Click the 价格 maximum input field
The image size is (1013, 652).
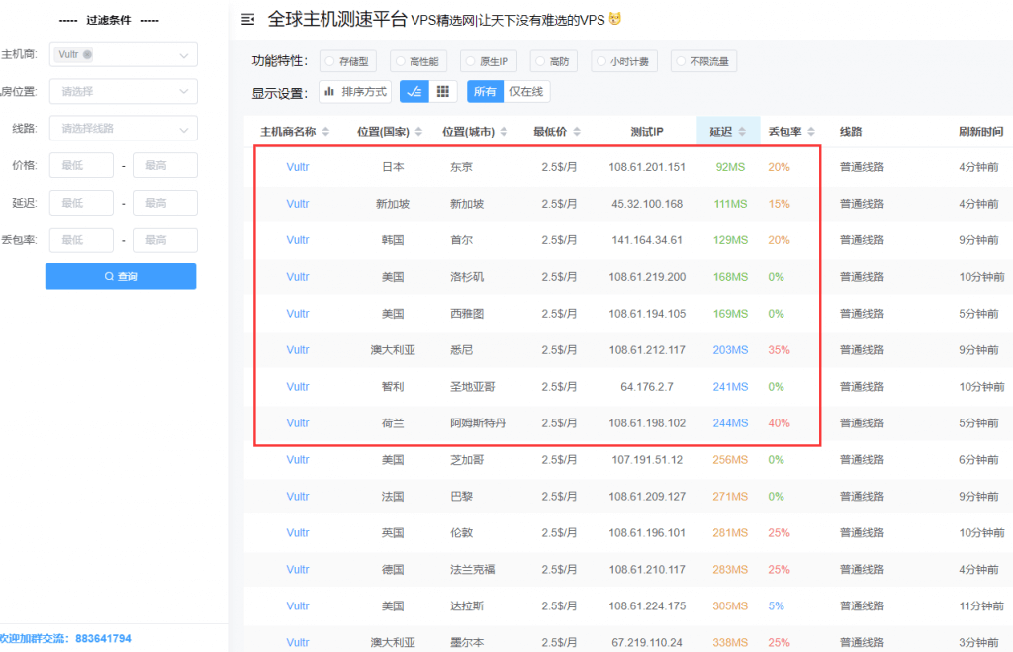(x=165, y=165)
